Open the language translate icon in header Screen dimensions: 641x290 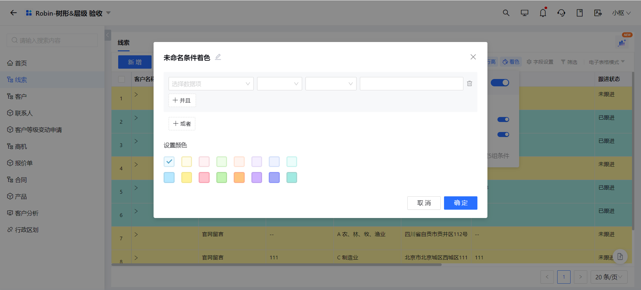(x=598, y=13)
